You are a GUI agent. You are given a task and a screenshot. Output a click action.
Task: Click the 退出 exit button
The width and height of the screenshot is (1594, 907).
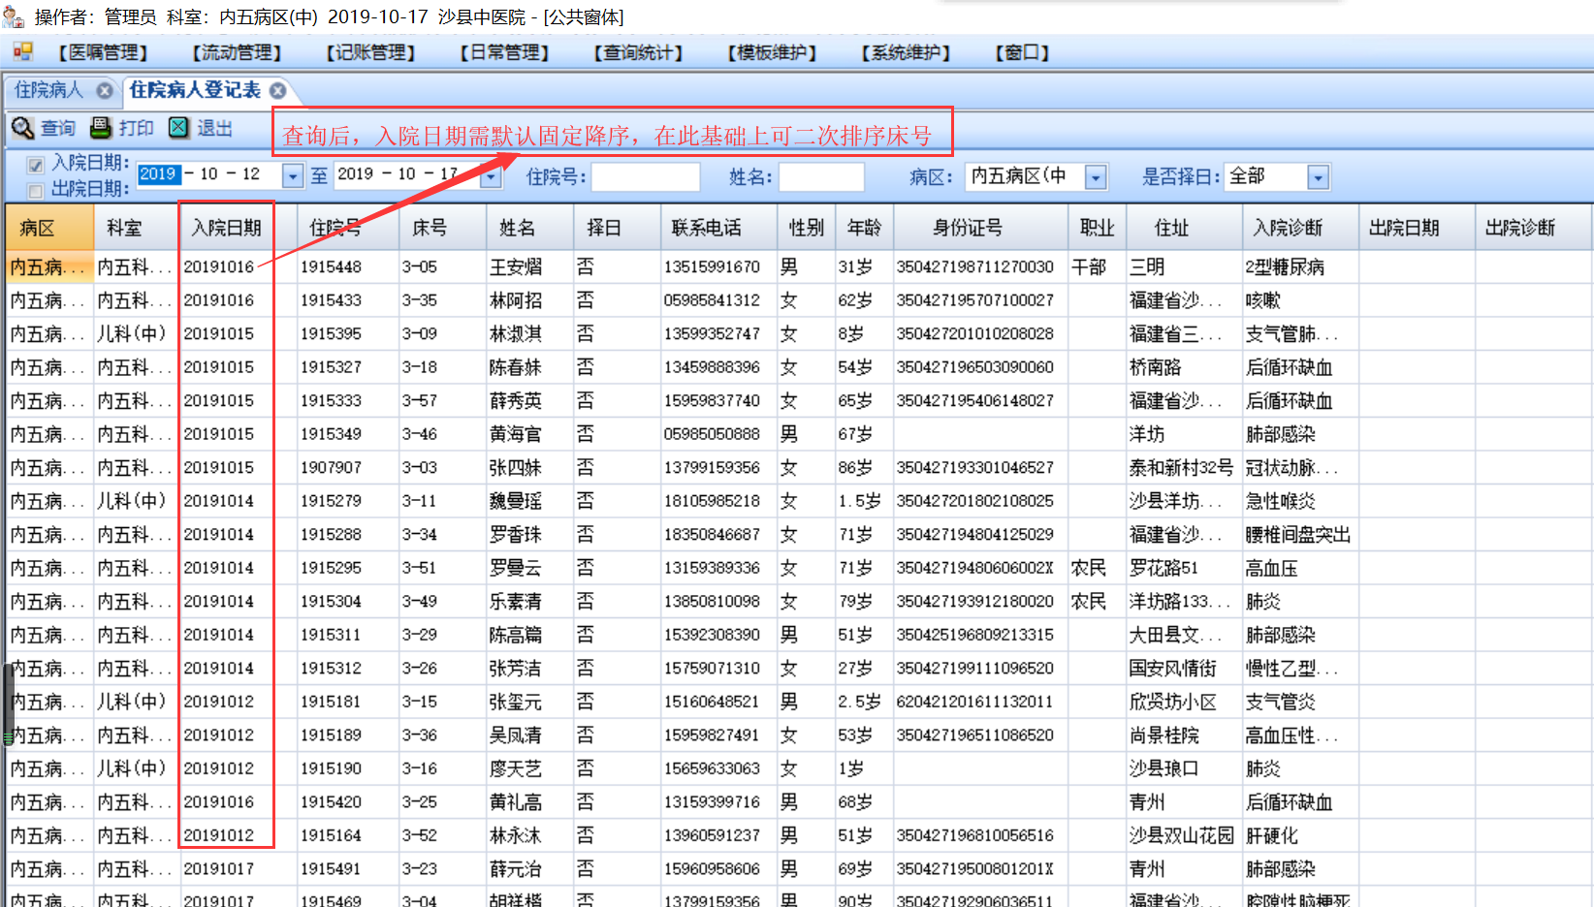[201, 128]
